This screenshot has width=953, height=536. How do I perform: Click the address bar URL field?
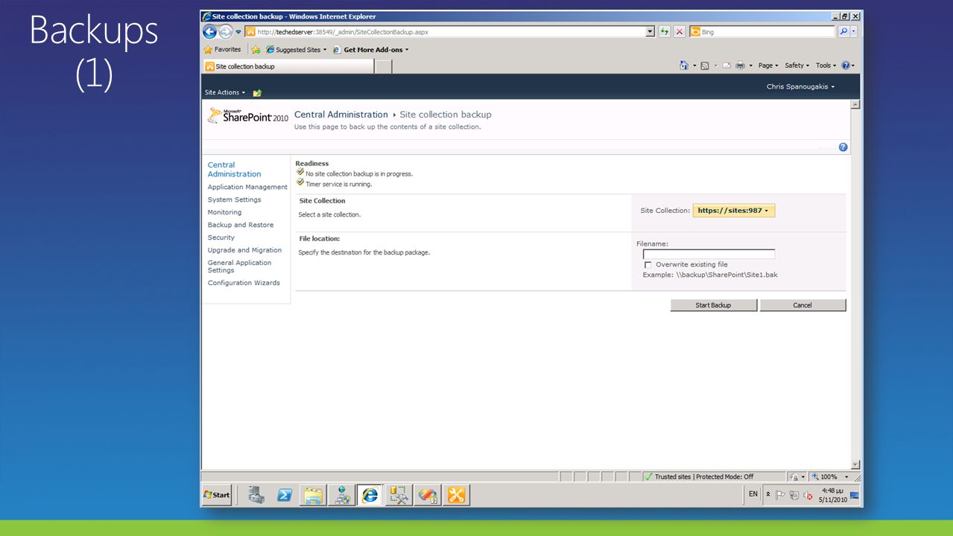[450, 32]
